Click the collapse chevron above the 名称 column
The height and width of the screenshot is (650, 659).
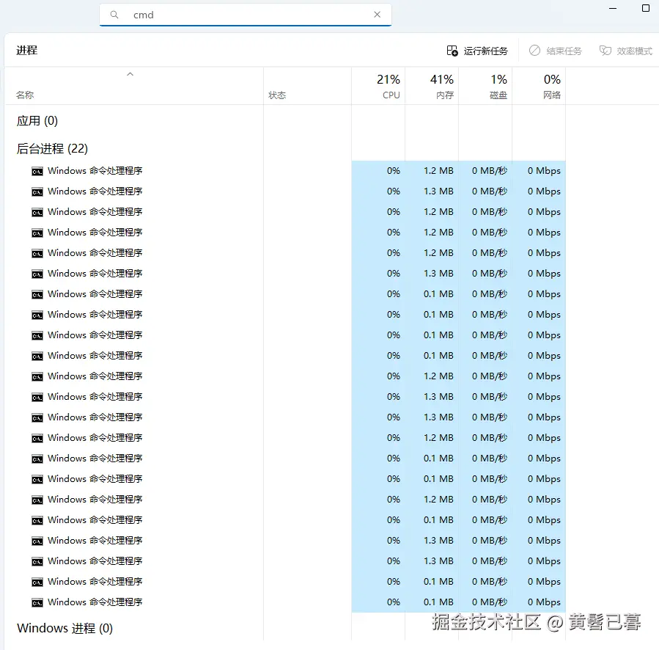(130, 73)
